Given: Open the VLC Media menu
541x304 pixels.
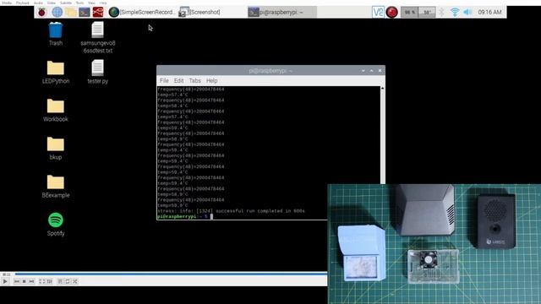Looking at the screenshot, I should tap(7, 3).
